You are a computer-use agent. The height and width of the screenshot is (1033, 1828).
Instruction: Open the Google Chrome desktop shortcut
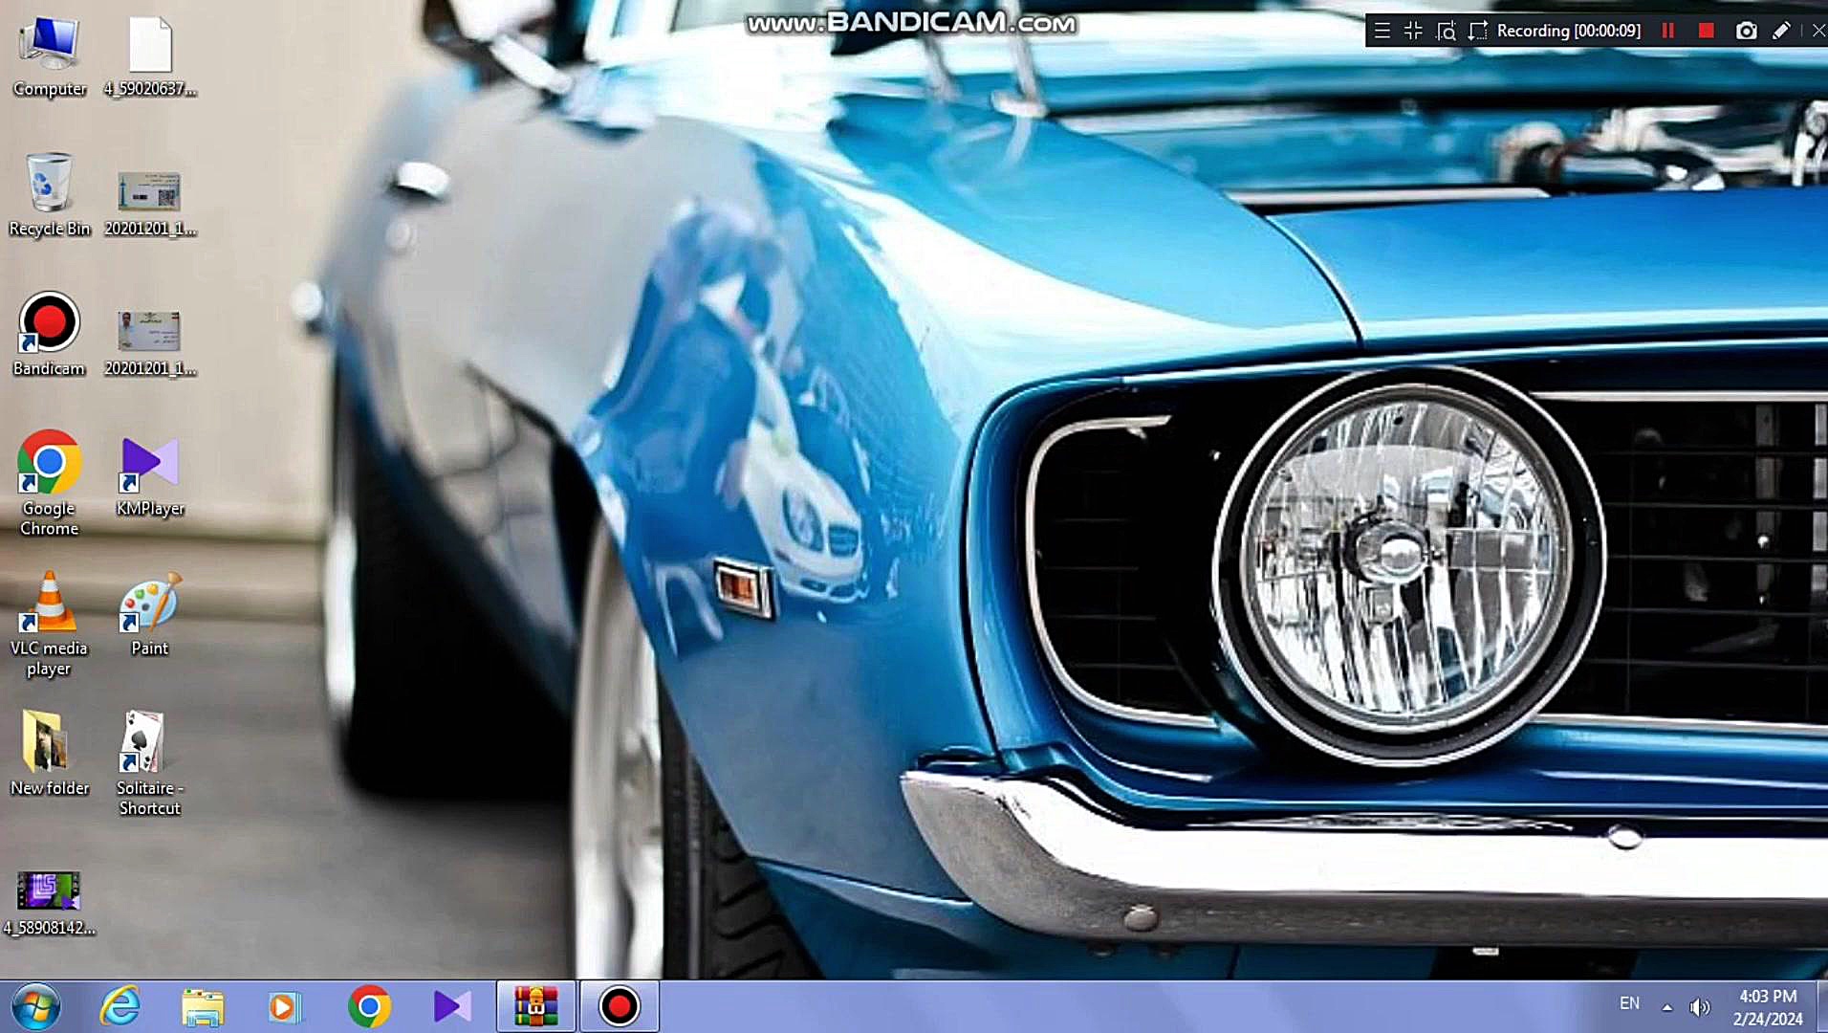(50, 483)
